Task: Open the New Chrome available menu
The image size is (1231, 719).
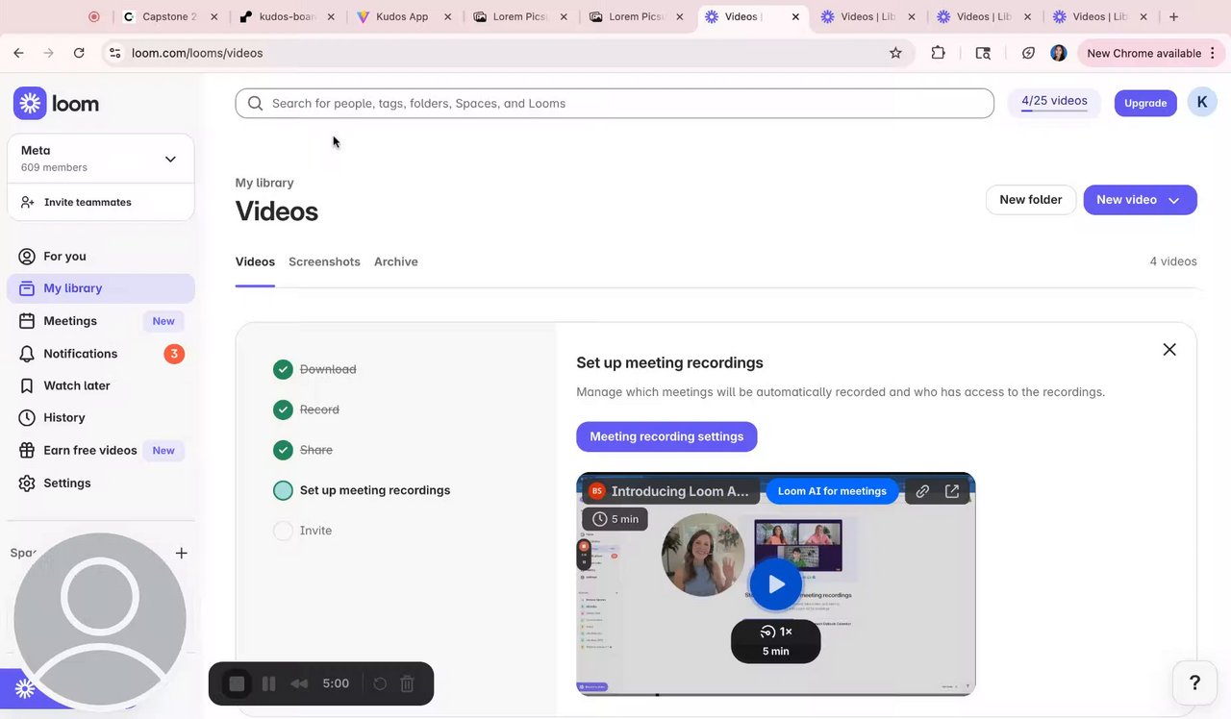Action: [x=1150, y=53]
